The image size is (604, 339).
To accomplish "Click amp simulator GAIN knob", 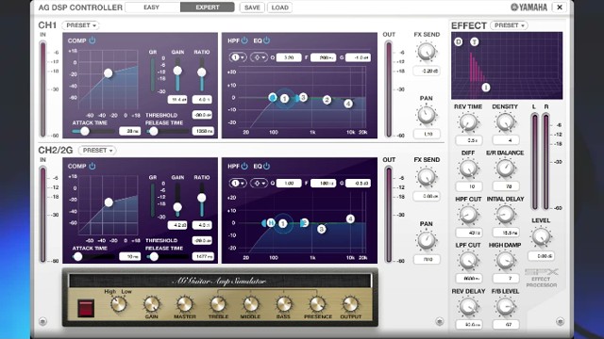I will (152, 304).
